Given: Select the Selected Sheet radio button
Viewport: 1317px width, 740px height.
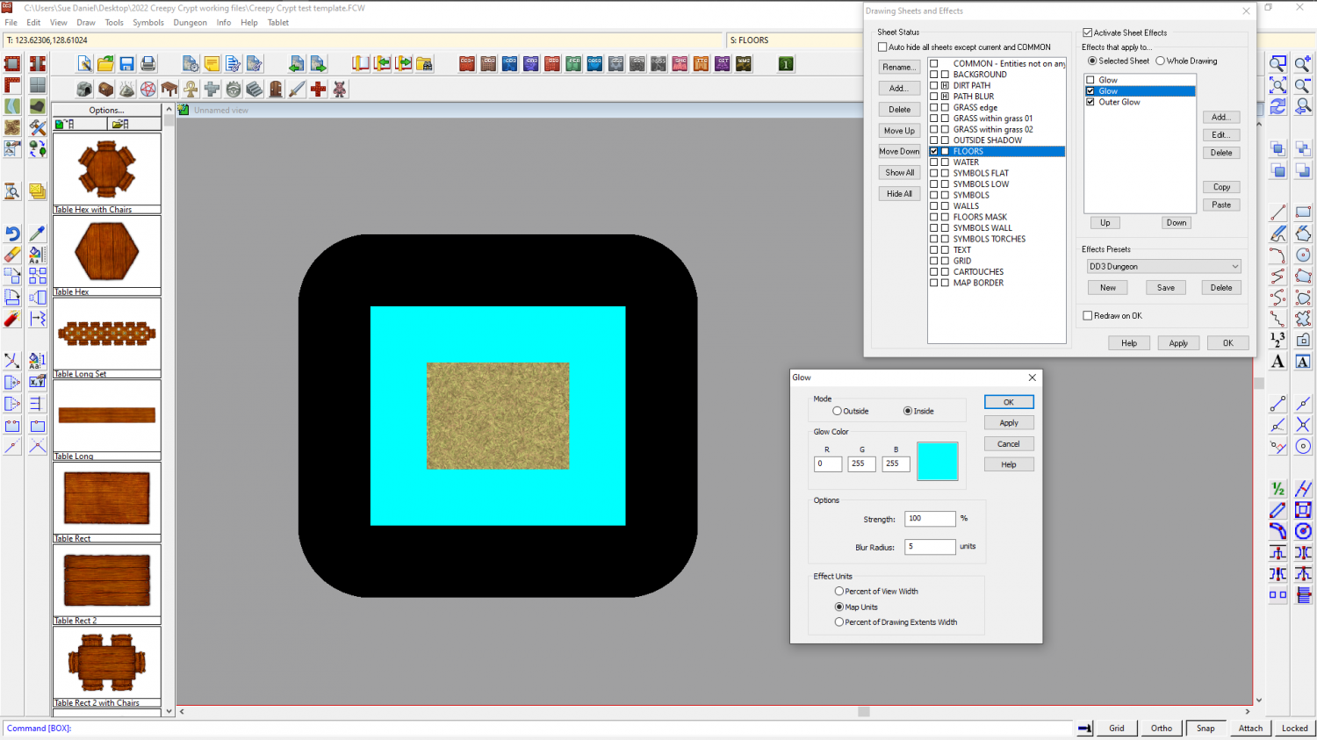Looking at the screenshot, I should click(x=1092, y=61).
